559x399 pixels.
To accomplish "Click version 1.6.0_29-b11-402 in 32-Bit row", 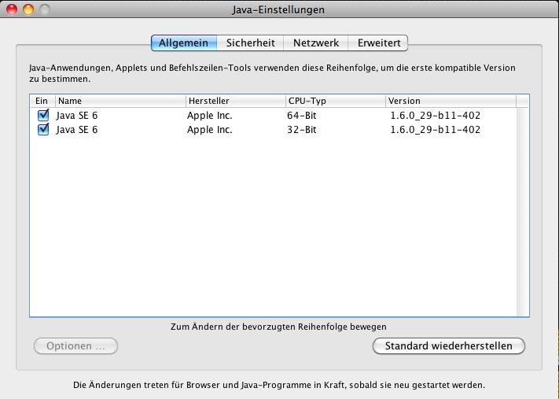I will tap(436, 130).
